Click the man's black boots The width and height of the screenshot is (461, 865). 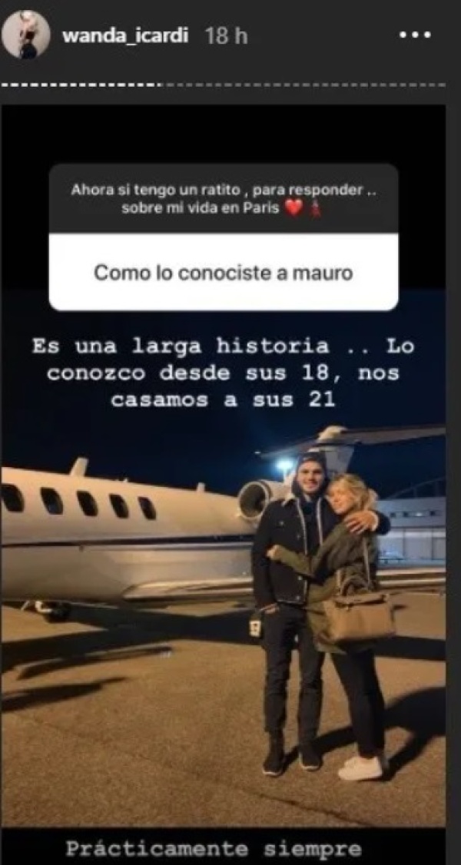pos(291,757)
